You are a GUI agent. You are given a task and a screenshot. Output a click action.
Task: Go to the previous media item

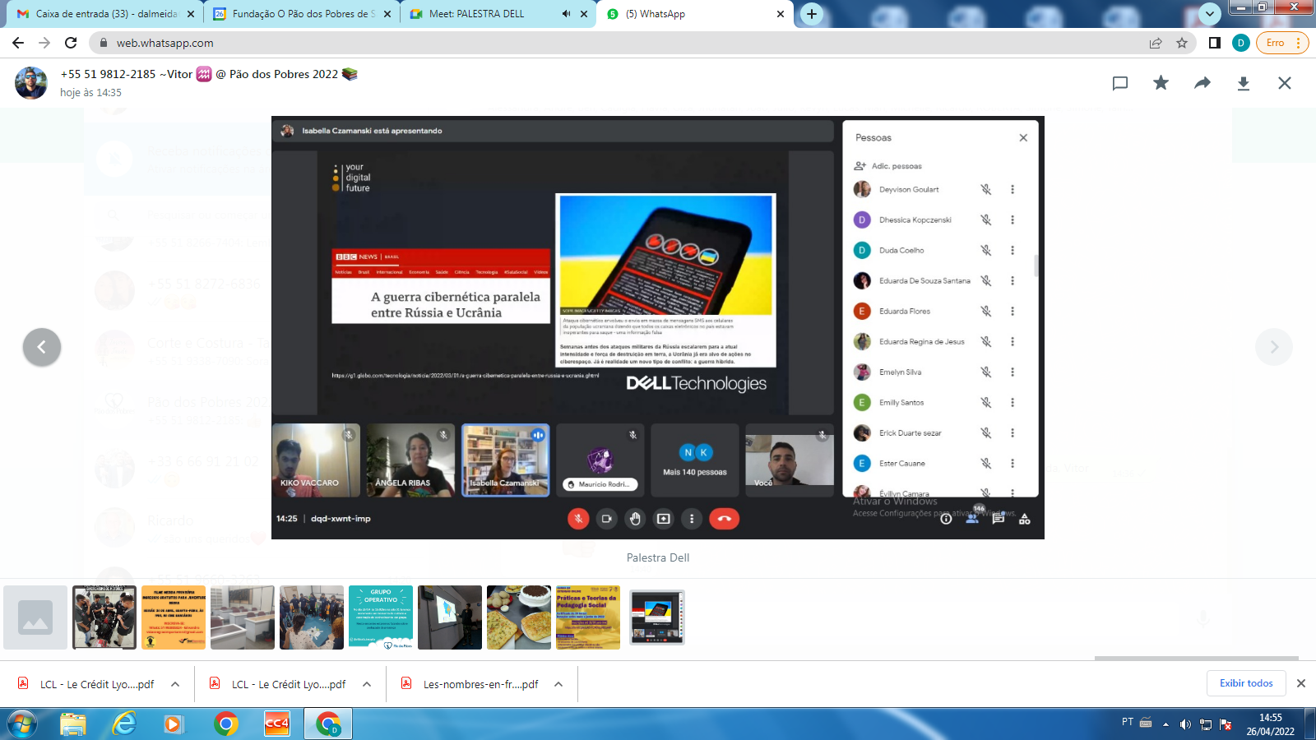[42, 347]
